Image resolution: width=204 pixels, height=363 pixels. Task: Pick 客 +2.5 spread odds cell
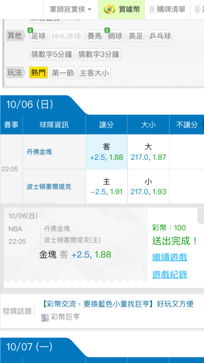pyautogui.click(x=106, y=152)
